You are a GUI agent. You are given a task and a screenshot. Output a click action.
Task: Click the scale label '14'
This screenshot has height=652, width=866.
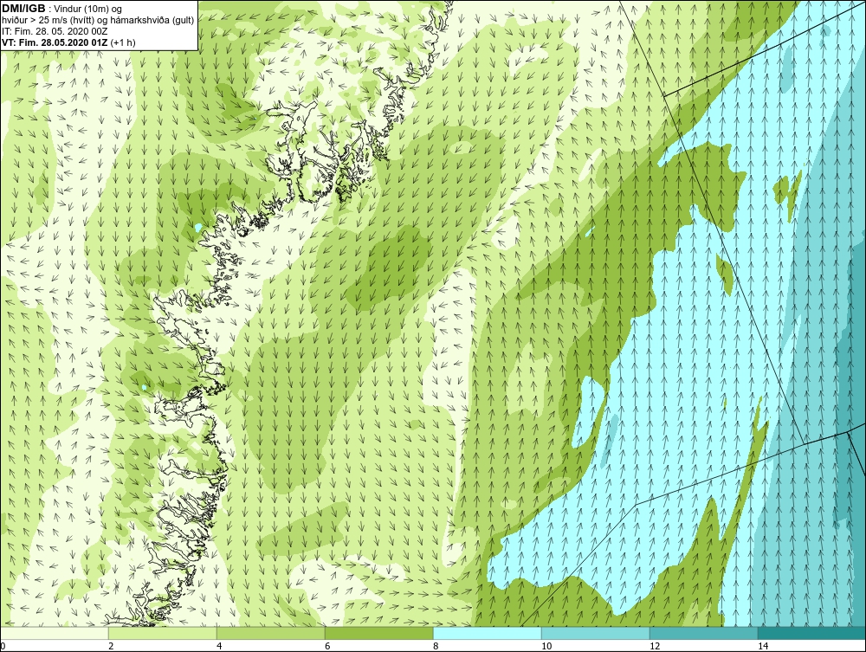tap(763, 646)
